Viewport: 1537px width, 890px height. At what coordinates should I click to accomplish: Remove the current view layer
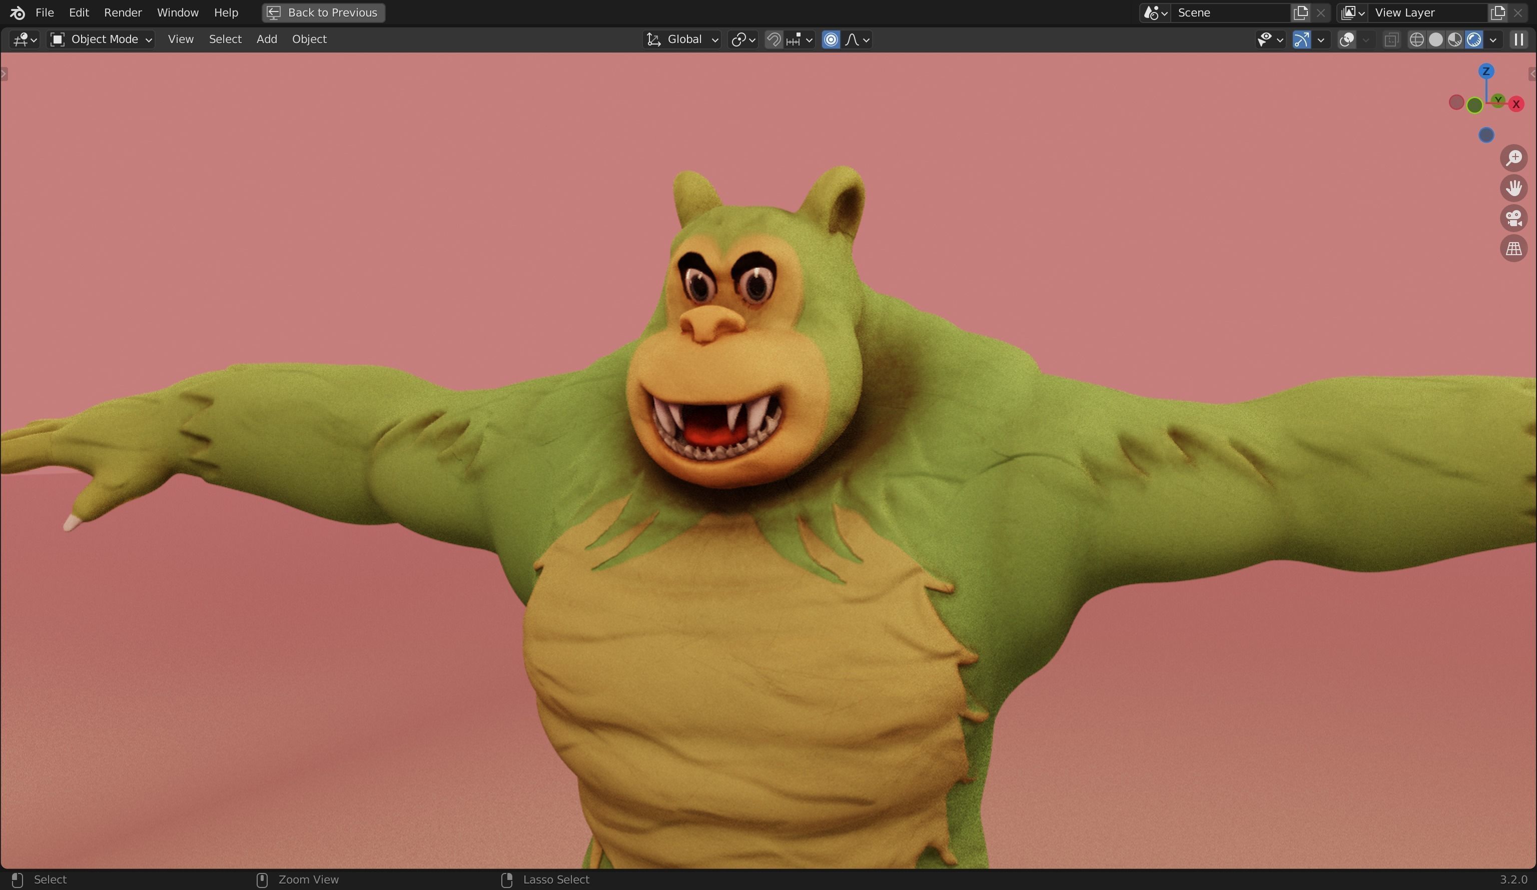tap(1517, 13)
